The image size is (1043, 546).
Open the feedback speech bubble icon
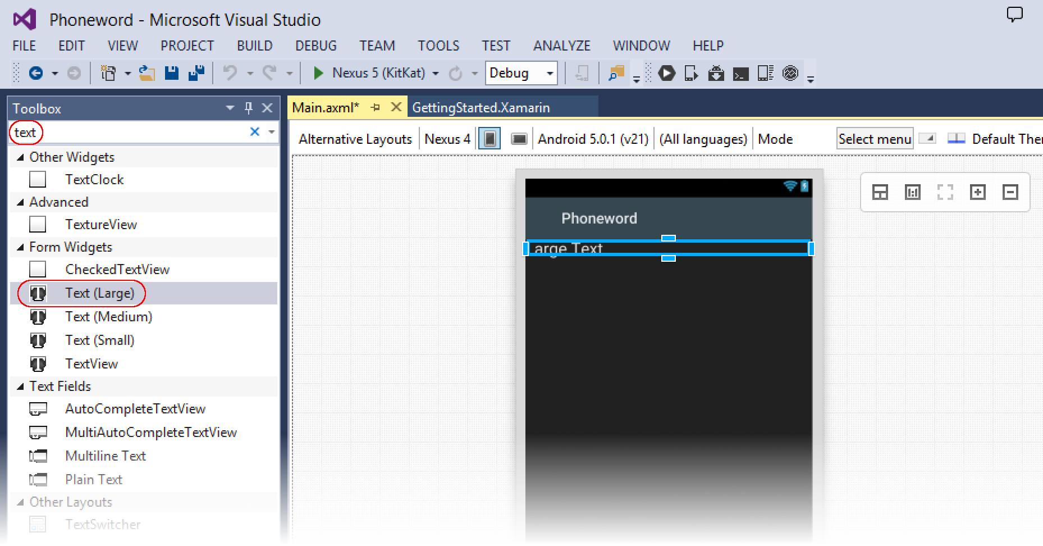pyautogui.click(x=1014, y=15)
